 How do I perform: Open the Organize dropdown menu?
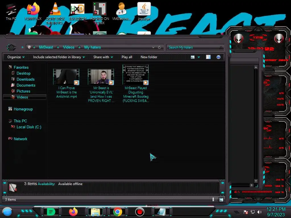point(16,57)
